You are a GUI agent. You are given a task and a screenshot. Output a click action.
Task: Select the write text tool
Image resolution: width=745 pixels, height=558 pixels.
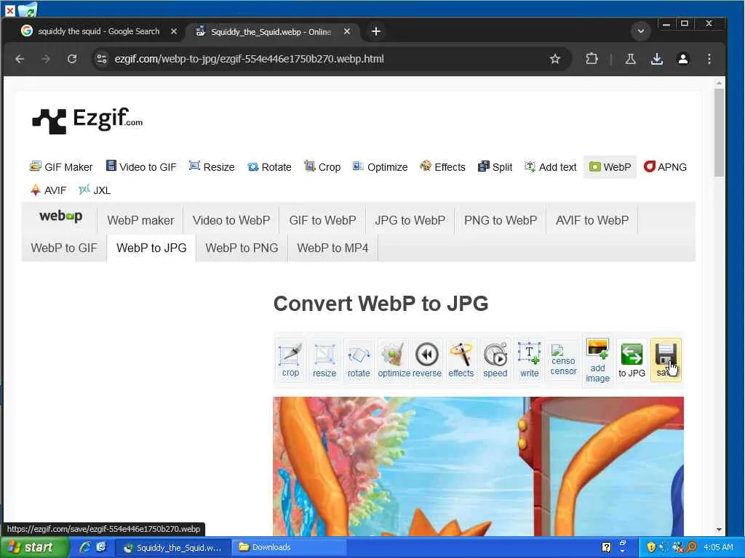pyautogui.click(x=530, y=359)
